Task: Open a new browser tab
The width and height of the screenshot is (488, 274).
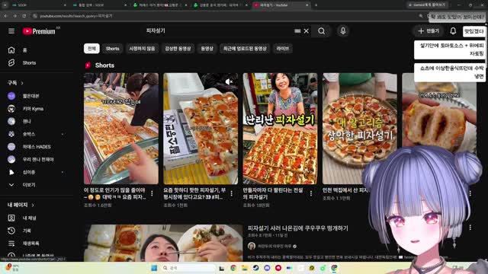Action: pyautogui.click(x=316, y=5)
